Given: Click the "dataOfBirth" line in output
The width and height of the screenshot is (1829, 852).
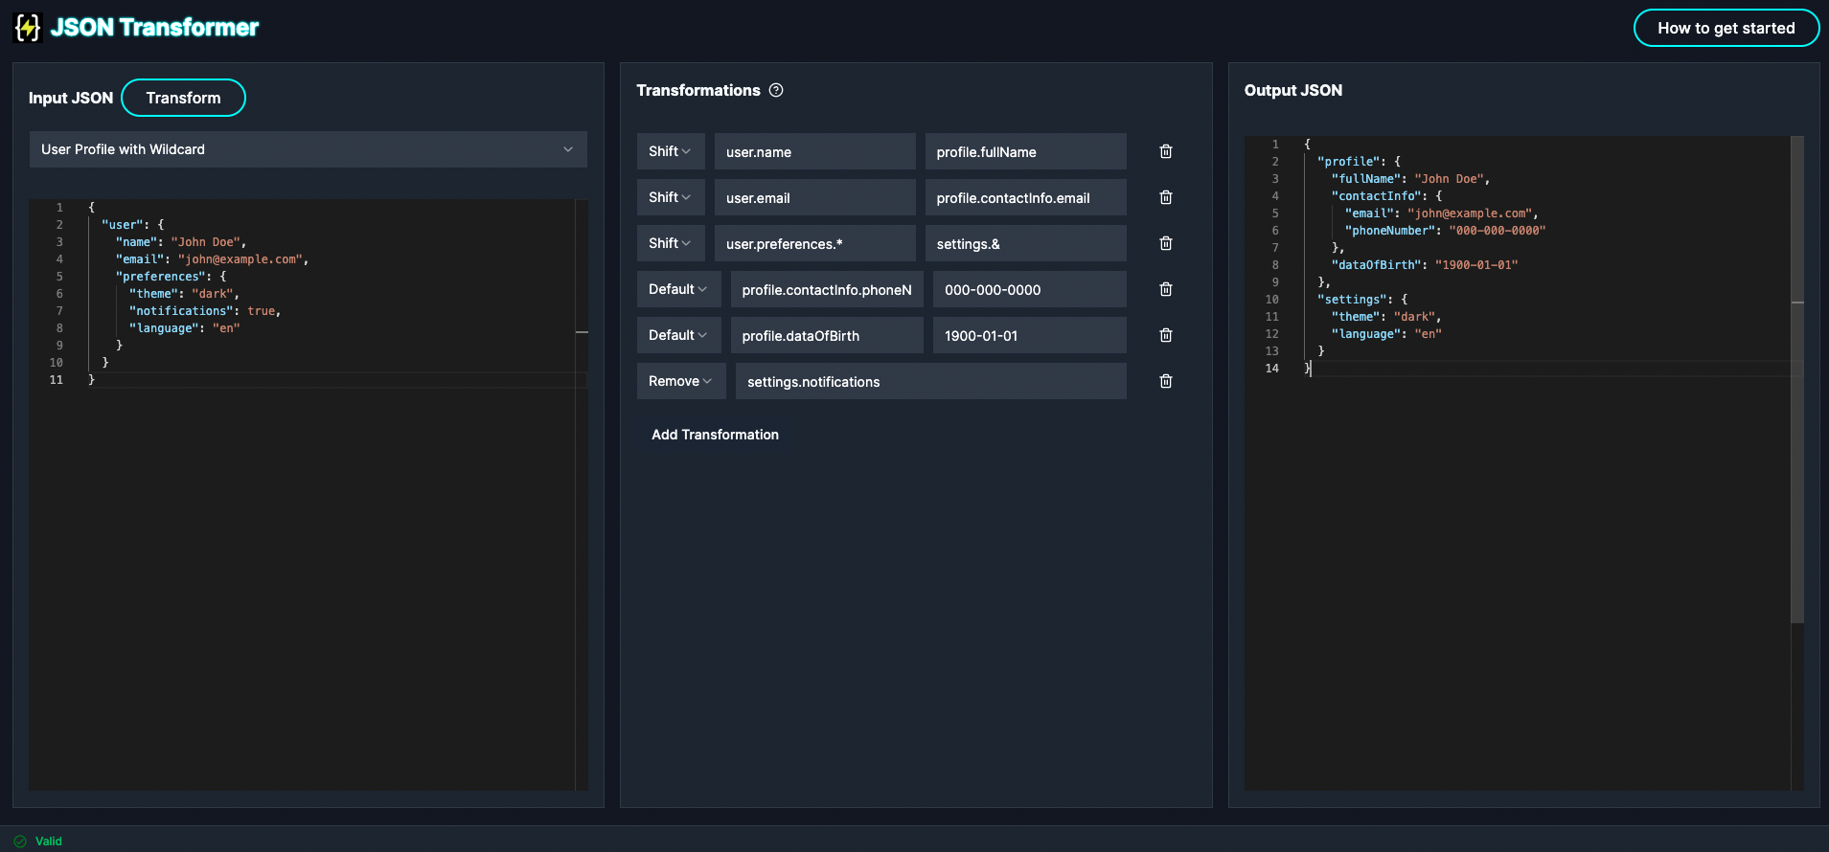Looking at the screenshot, I should (1425, 265).
